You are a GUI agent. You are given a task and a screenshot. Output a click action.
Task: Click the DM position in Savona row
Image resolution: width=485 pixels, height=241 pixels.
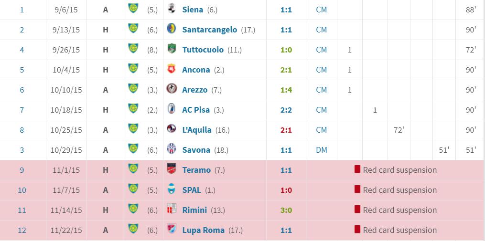[322, 150]
